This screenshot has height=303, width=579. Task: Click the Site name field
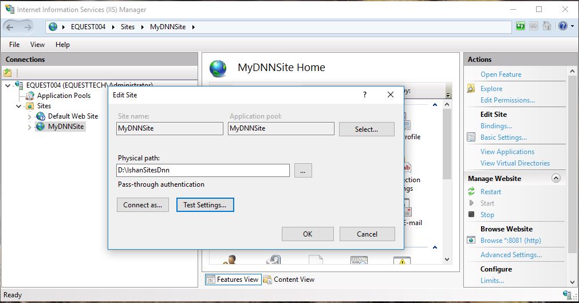pyautogui.click(x=170, y=128)
